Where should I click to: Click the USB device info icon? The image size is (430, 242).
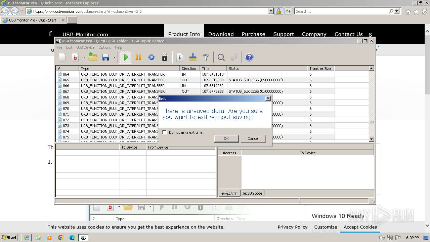coord(164,57)
